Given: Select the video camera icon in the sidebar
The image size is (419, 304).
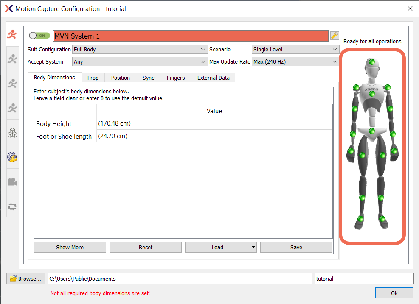Looking at the screenshot, I should pyautogui.click(x=12, y=182).
